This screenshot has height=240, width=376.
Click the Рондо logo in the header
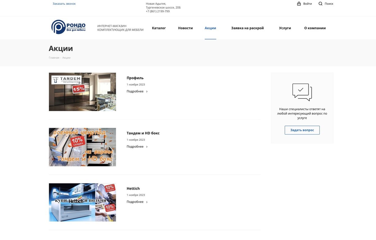68,27
